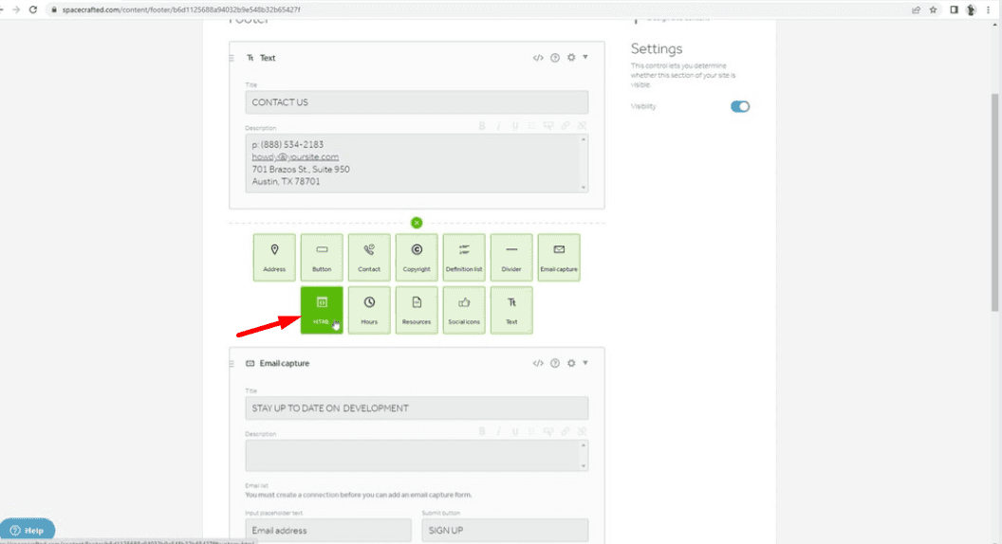Insert link in the Email capture description toolbar
This screenshot has height=544, width=1002.
(565, 431)
